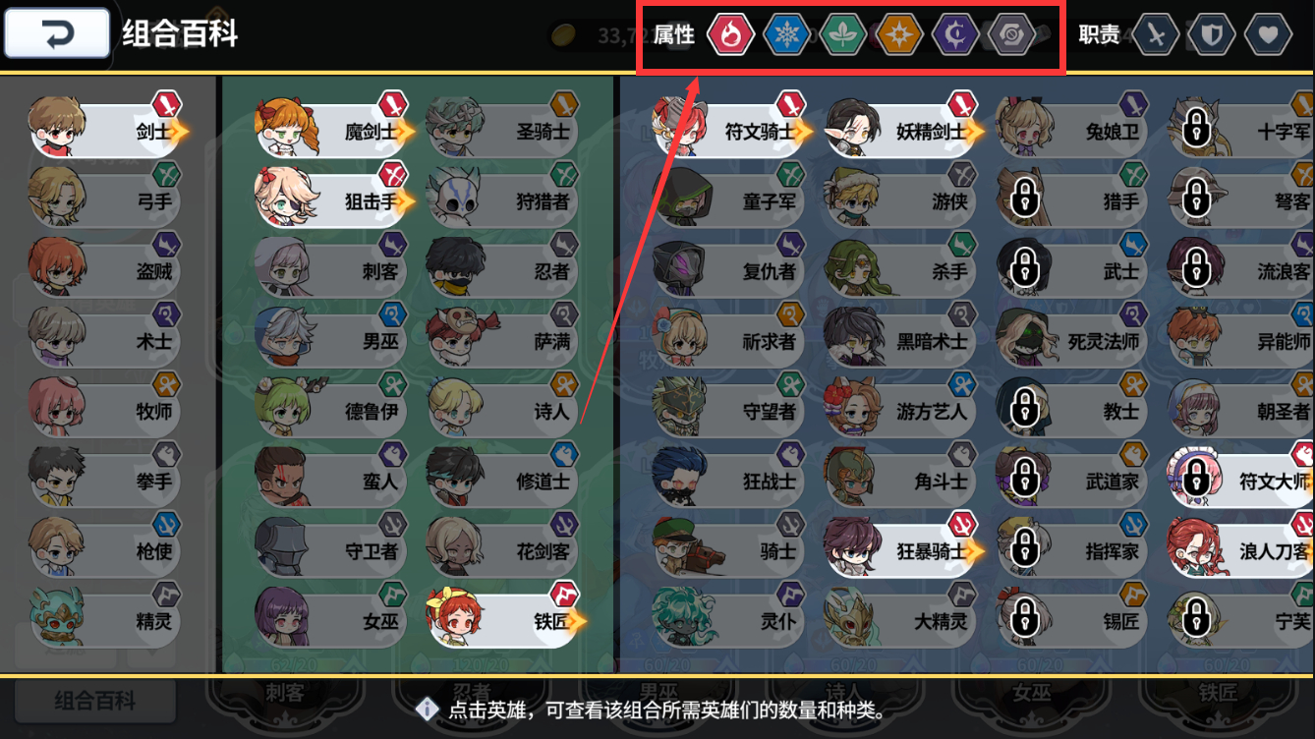The height and width of the screenshot is (739, 1315).
Task: Select the green leaf attribute filter
Action: pos(843,35)
